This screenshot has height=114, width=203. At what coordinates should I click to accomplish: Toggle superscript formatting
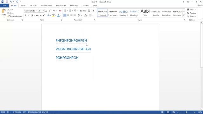pos(44,16)
